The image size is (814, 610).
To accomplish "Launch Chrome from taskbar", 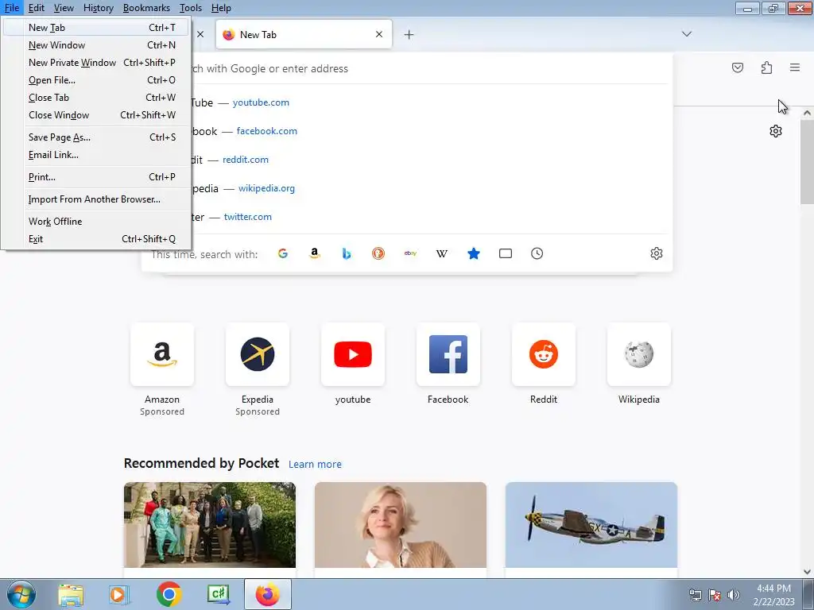I will tap(169, 594).
